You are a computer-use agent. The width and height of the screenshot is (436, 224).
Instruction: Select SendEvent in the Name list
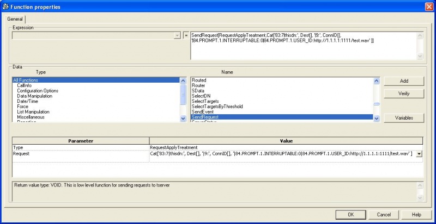204,112
